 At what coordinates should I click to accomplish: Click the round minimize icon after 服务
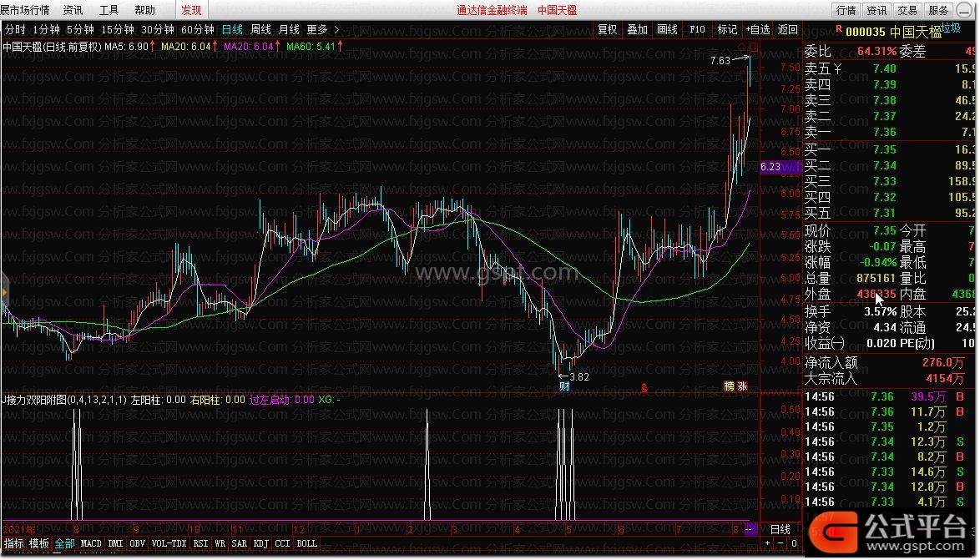pyautogui.click(x=964, y=10)
